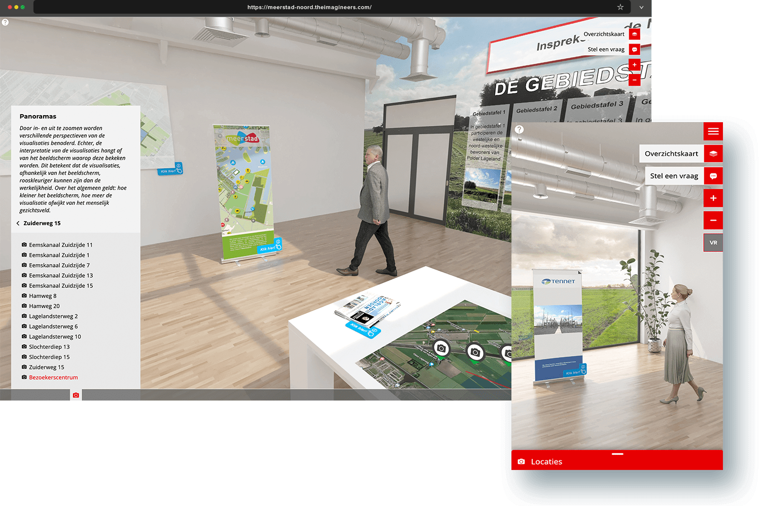Screen dimensions: 760x506
Task: Enable VR mode in the mobile view
Action: [713, 242]
